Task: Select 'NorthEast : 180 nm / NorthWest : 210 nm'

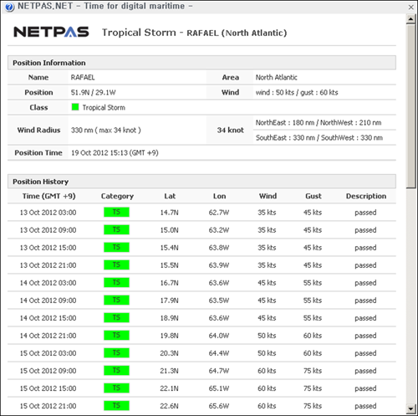Action: [x=319, y=122]
